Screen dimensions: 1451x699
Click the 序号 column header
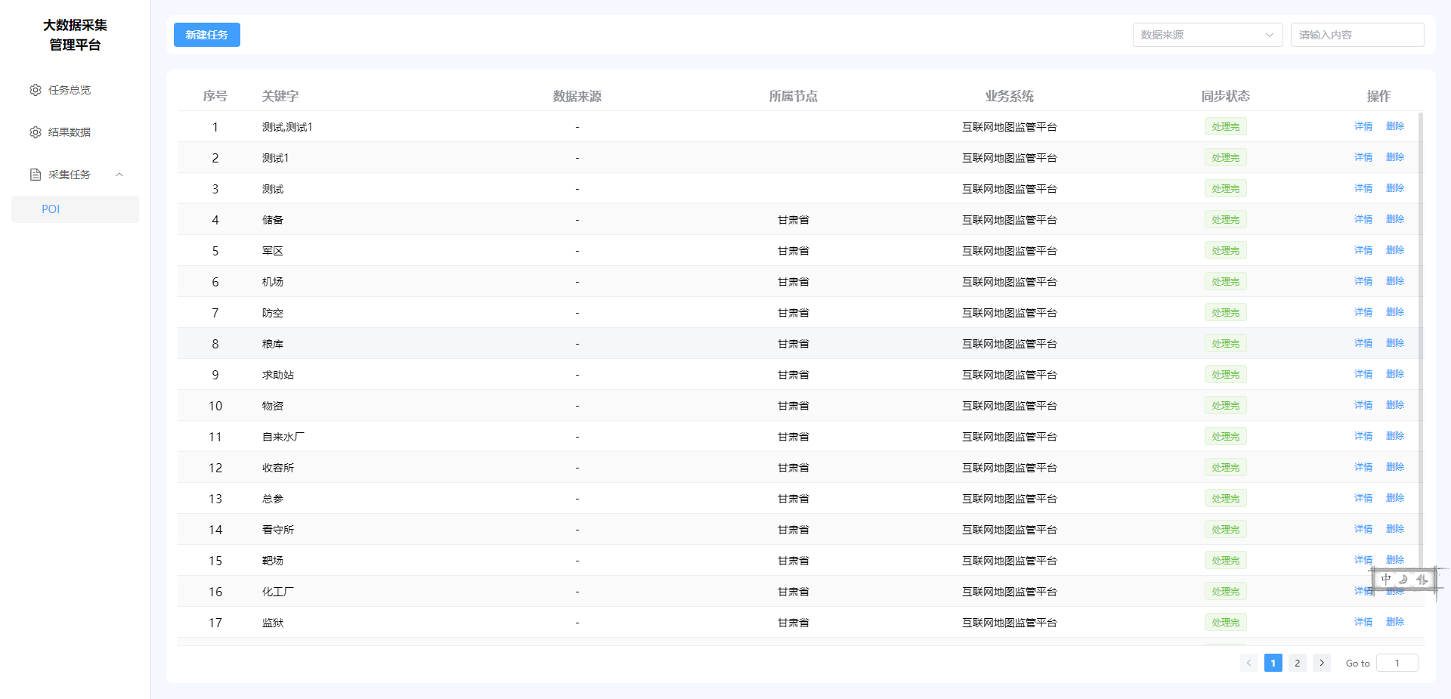click(215, 96)
